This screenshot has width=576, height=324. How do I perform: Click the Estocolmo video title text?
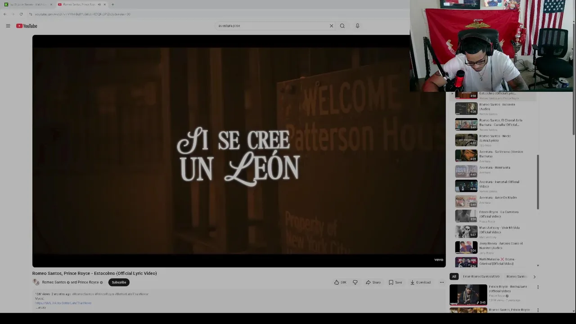pos(94,273)
